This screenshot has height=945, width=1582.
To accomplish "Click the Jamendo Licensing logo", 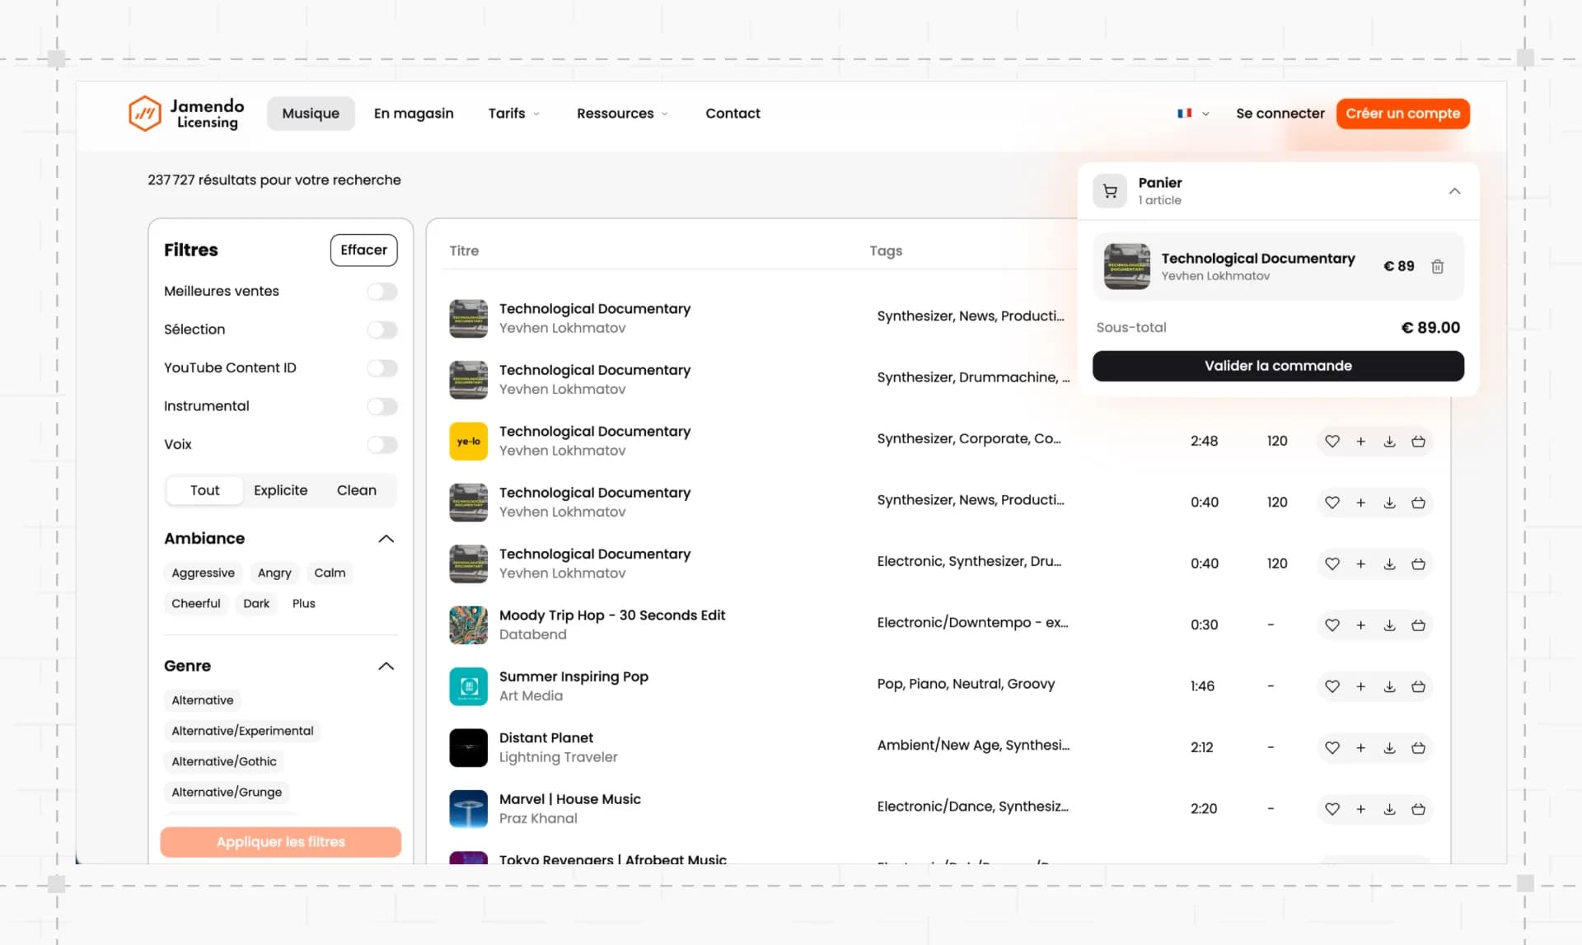I will [186, 114].
